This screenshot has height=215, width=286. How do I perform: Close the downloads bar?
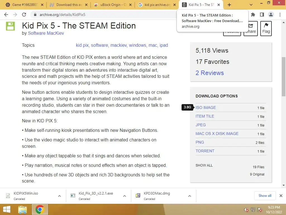click(281, 196)
